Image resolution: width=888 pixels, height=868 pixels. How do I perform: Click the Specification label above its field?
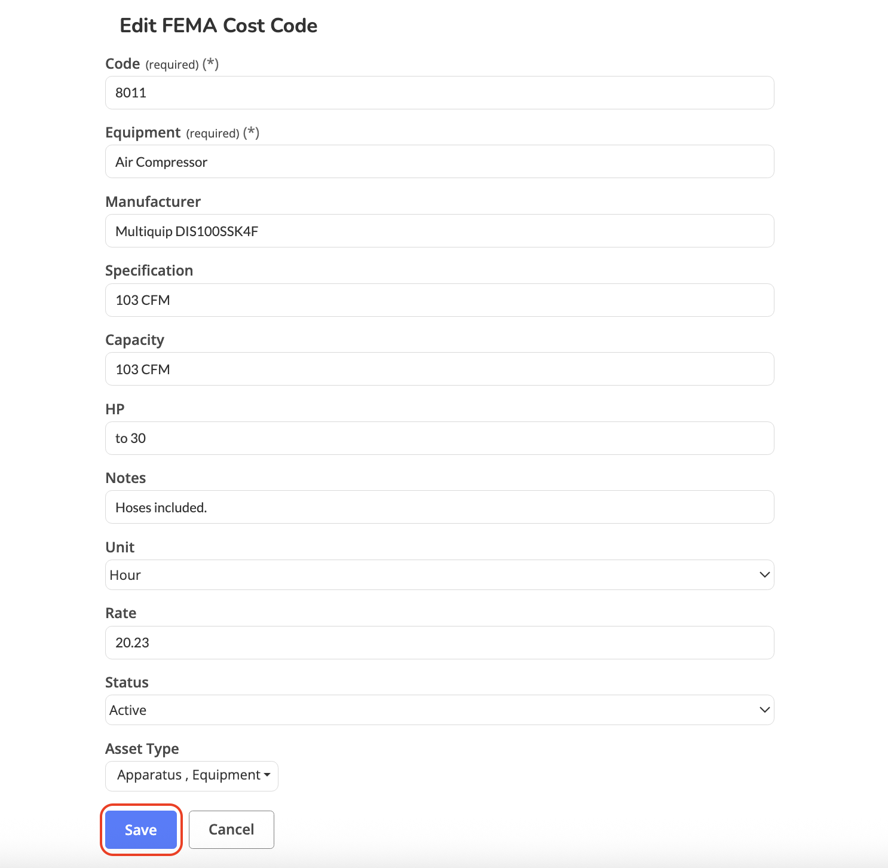click(x=149, y=271)
